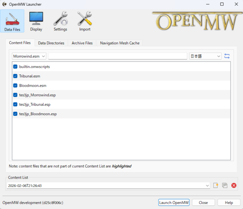Clone the current content list
This screenshot has width=243, height=209.
point(225,185)
